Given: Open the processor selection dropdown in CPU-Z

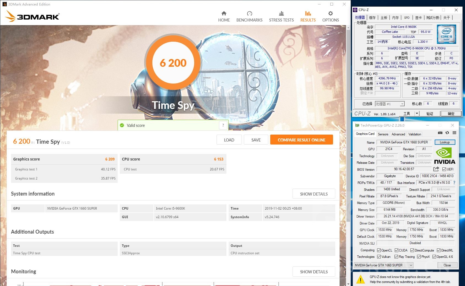Looking at the screenshot, I should click(x=390, y=104).
